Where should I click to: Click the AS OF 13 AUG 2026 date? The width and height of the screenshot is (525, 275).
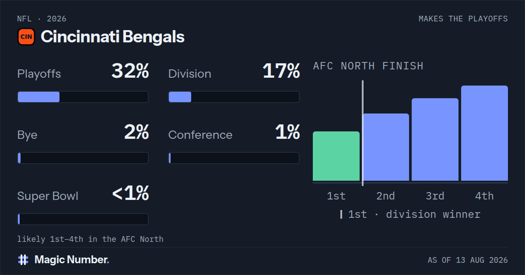pyautogui.click(x=468, y=260)
